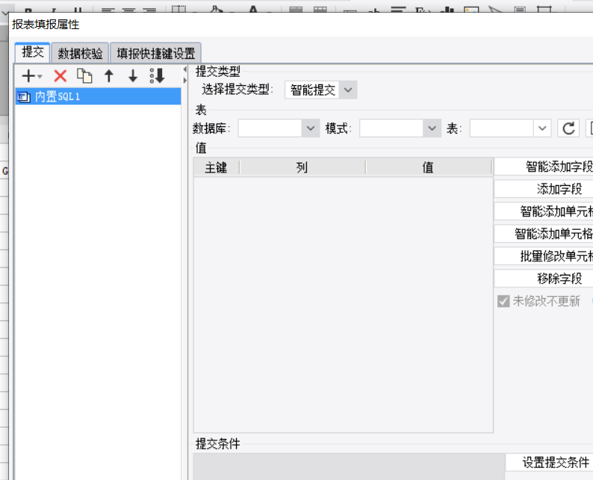This screenshot has height=480, width=593.
Task: Click the 列 column header
Action: 302,167
